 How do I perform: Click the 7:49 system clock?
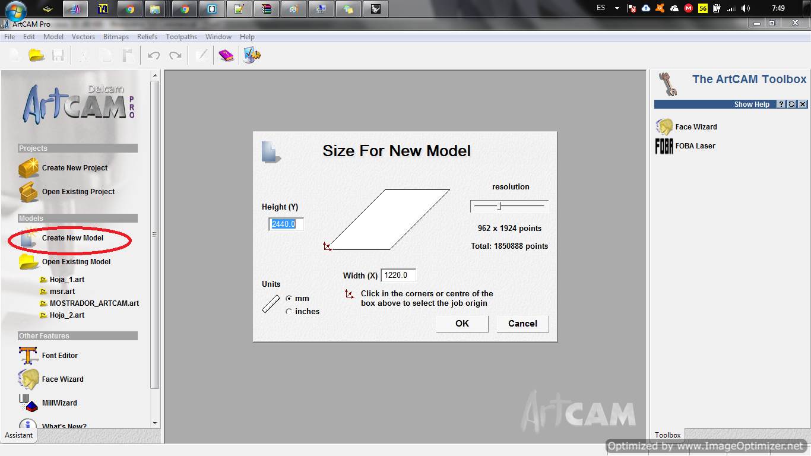click(x=778, y=8)
